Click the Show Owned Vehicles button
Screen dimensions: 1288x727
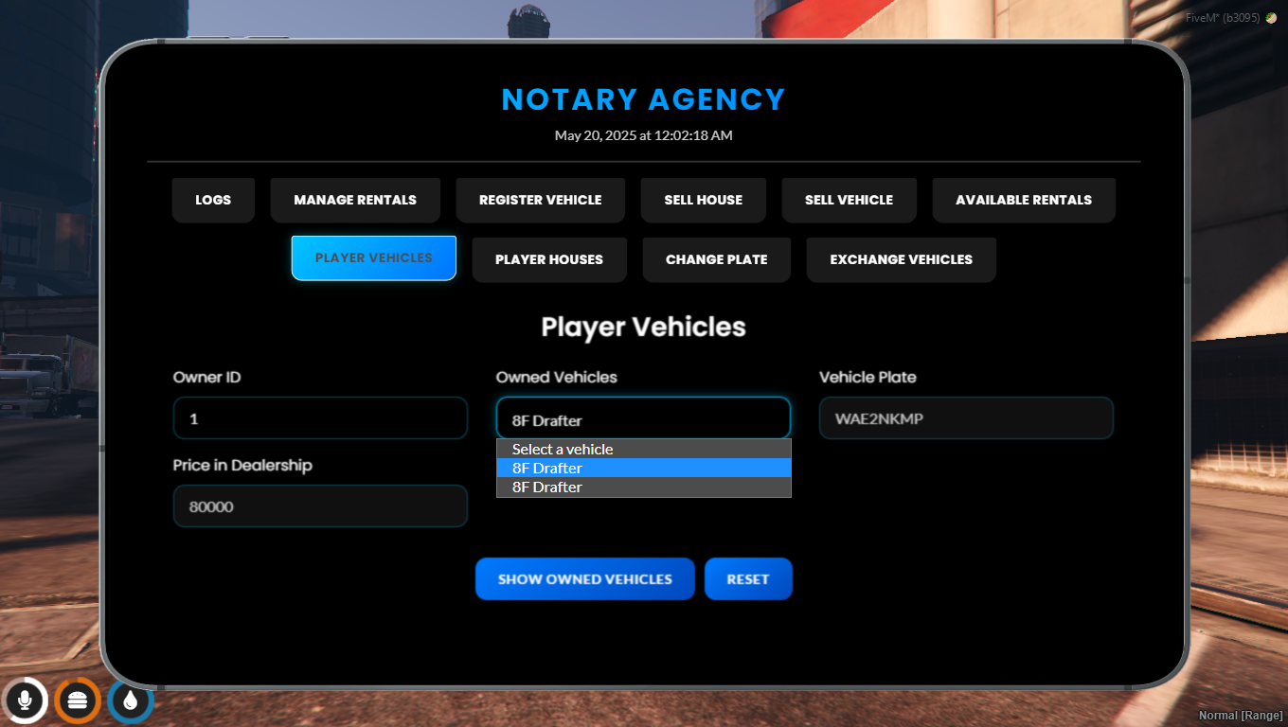[x=585, y=578]
